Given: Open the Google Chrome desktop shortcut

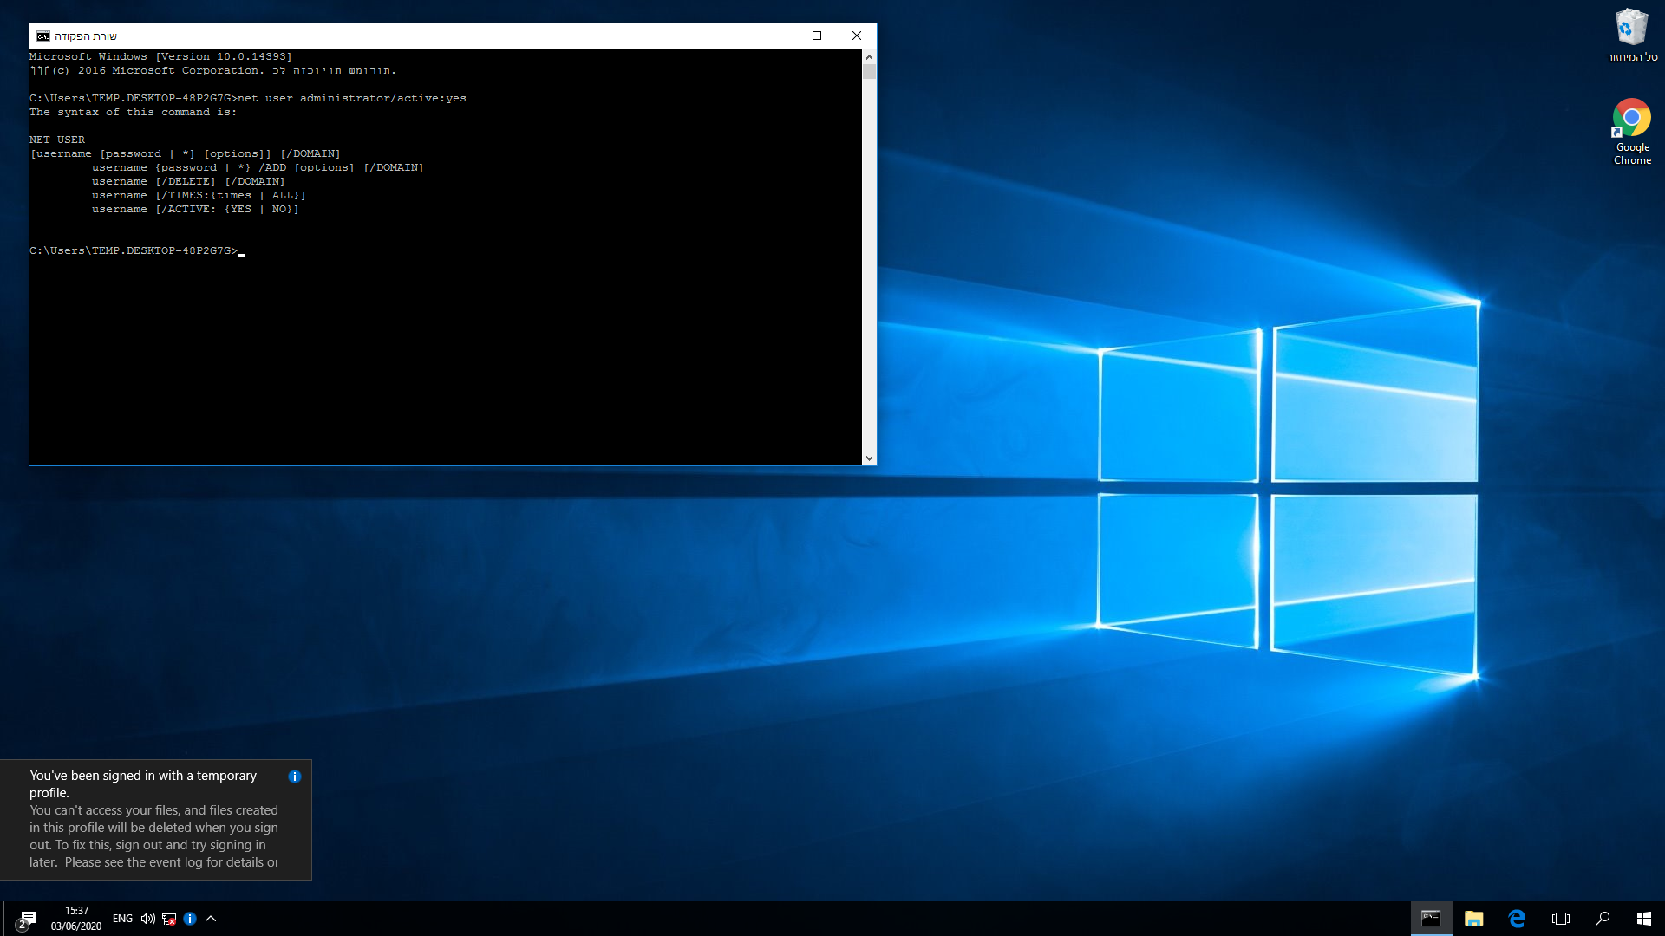Looking at the screenshot, I should (x=1631, y=132).
